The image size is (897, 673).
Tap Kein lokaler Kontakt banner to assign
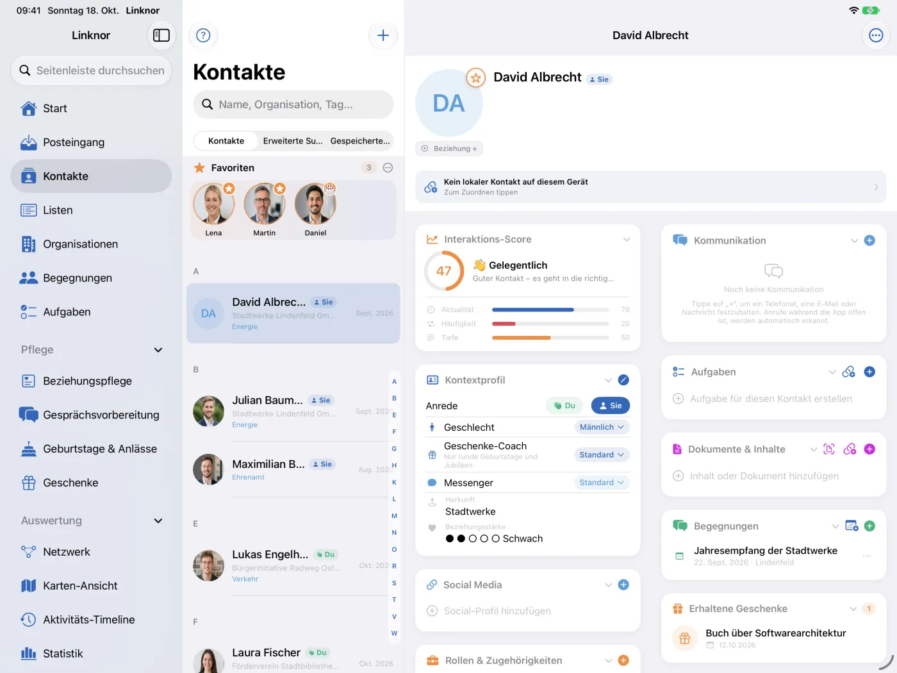click(650, 187)
